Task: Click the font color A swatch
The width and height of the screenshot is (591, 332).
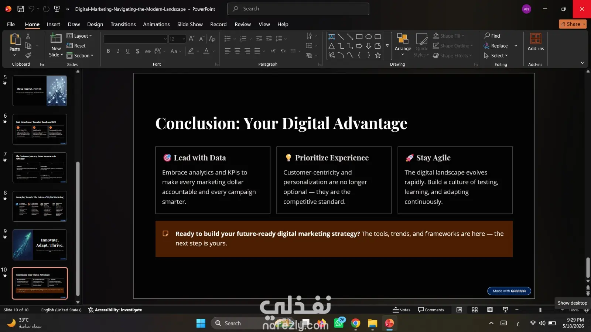Action: (x=206, y=51)
